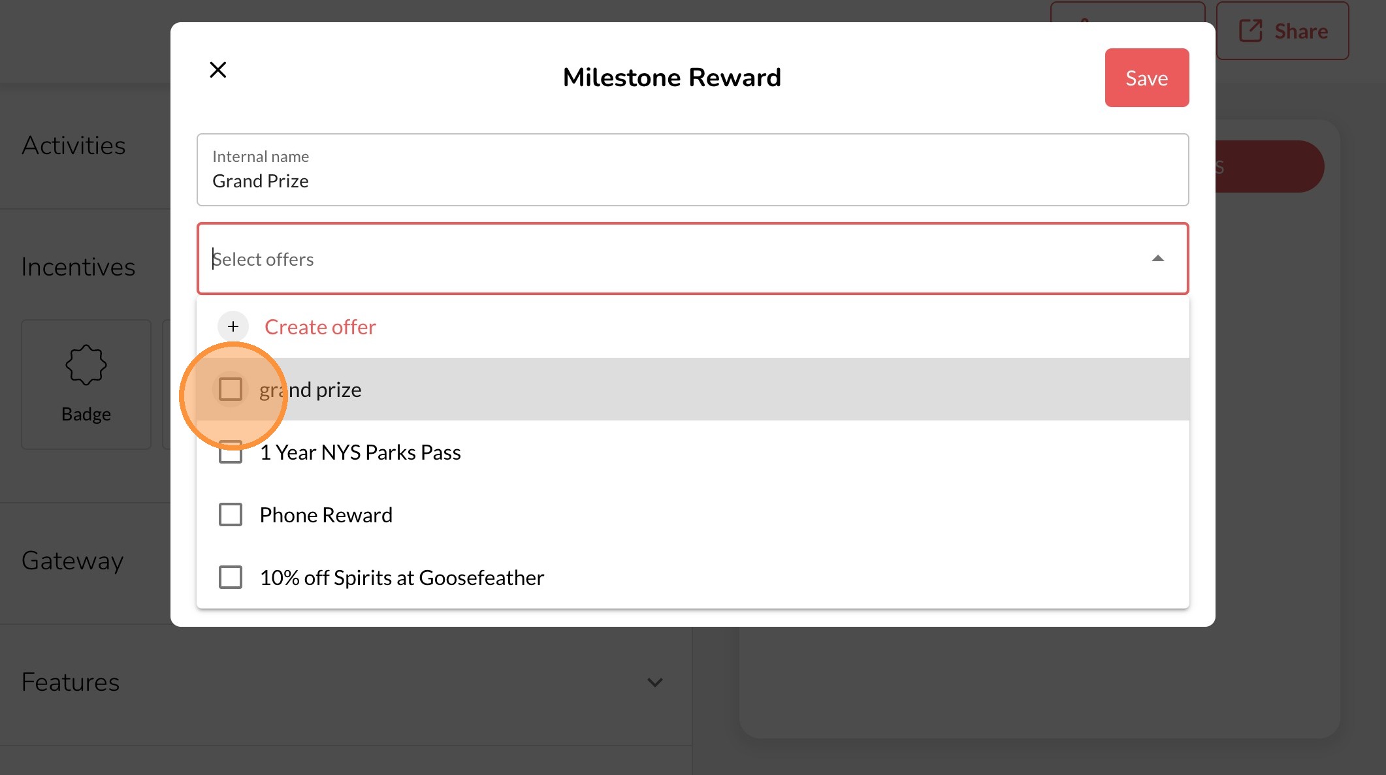Viewport: 1386px width, 775px height.
Task: Open the Gateway section
Action: [x=73, y=560]
